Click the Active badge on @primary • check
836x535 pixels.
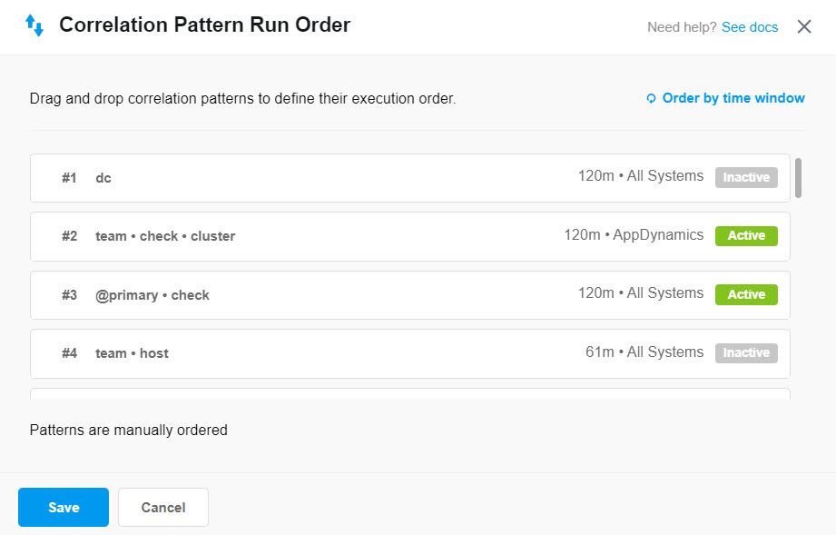tap(746, 294)
